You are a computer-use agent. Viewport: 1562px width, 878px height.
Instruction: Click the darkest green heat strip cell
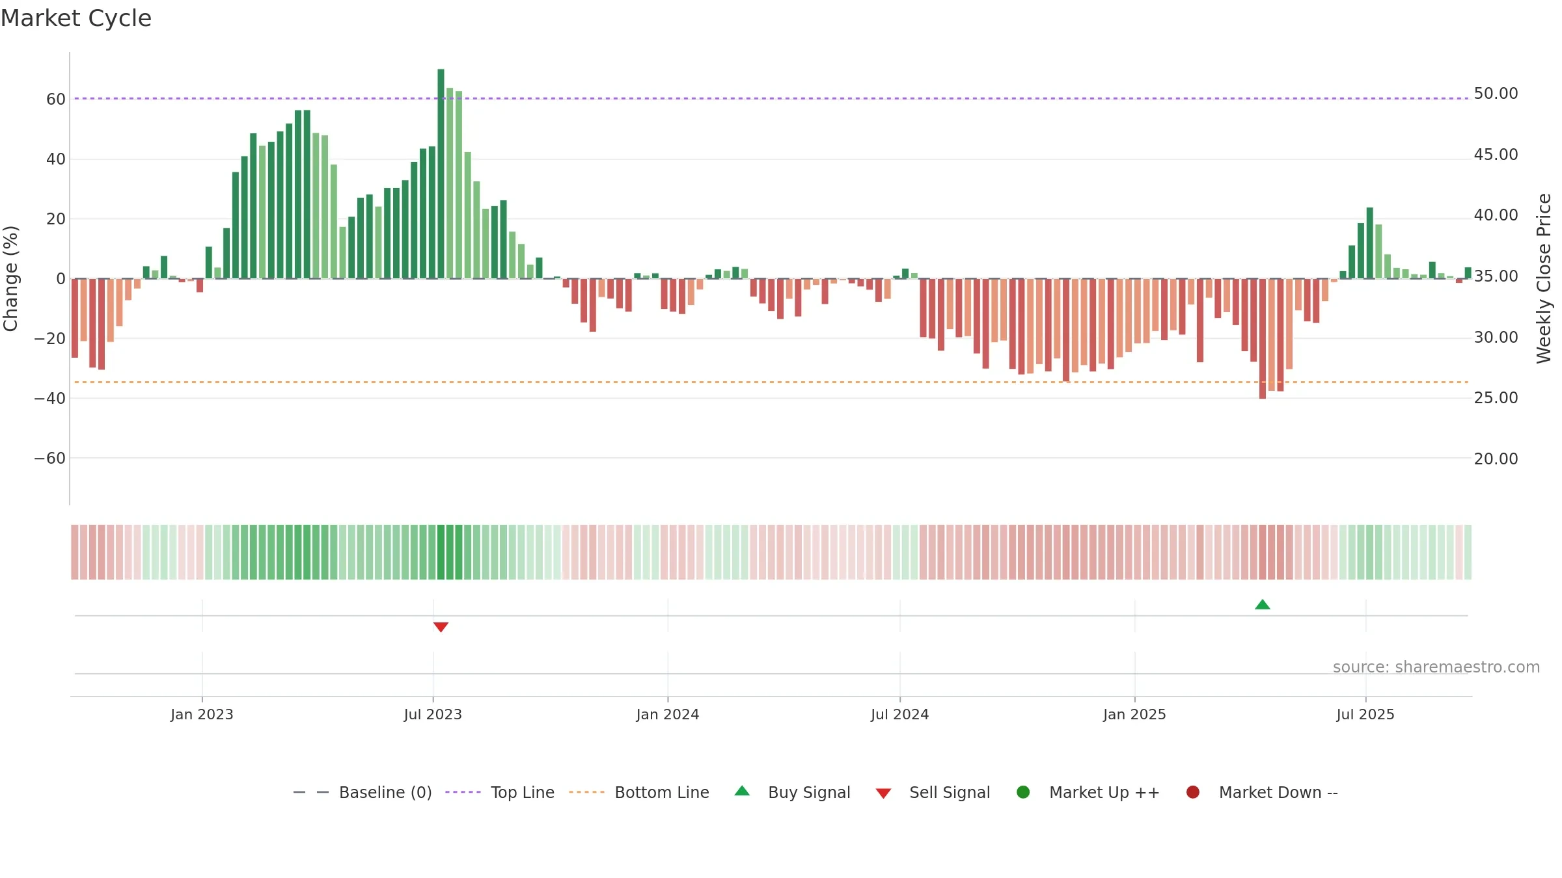pyautogui.click(x=441, y=552)
